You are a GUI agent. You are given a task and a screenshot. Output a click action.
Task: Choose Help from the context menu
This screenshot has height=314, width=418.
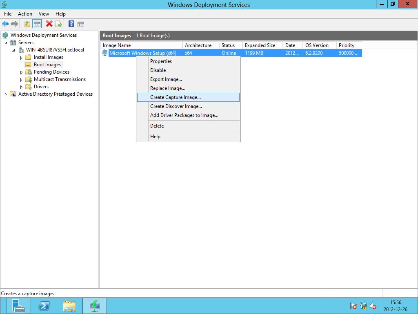click(x=188, y=137)
